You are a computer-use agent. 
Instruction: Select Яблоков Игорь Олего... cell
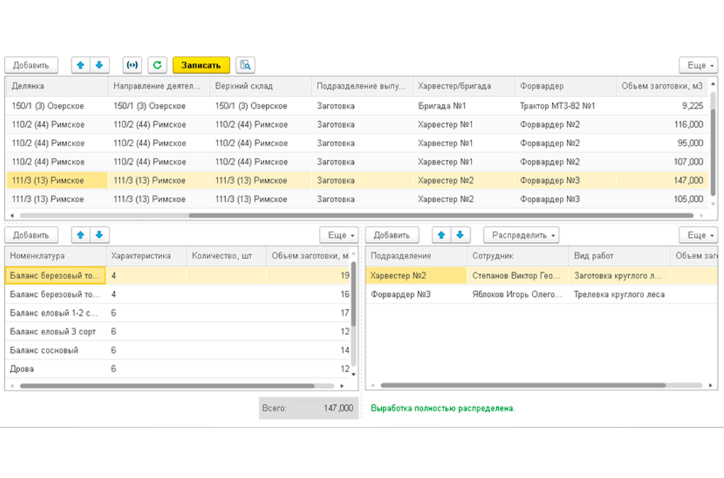pyautogui.click(x=517, y=294)
